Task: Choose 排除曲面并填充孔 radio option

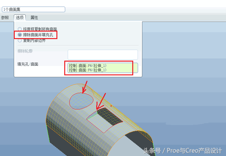Action: (x=35, y=35)
